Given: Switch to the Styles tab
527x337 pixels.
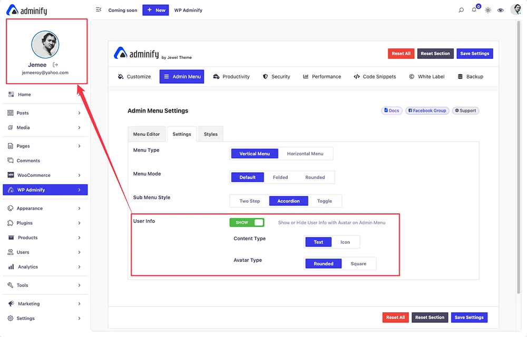Looking at the screenshot, I should (211, 134).
